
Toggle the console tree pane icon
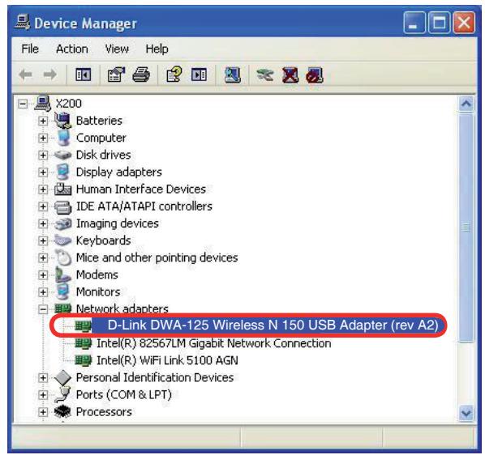click(x=84, y=74)
